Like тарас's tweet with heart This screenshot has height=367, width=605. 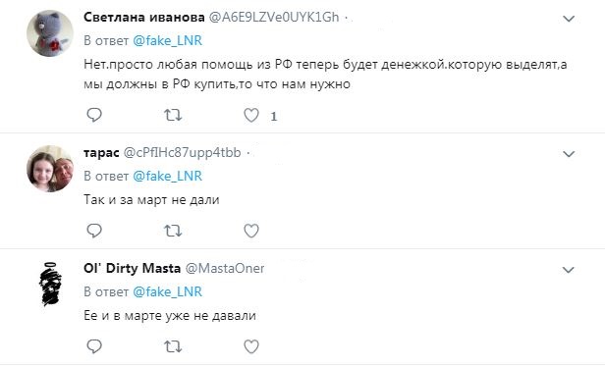point(251,231)
